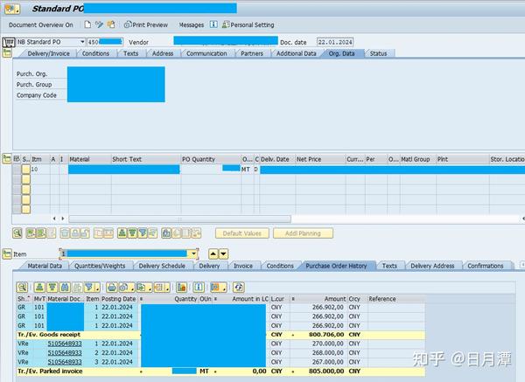
Task: Create a new purchase order document icon
Action: 87,24
